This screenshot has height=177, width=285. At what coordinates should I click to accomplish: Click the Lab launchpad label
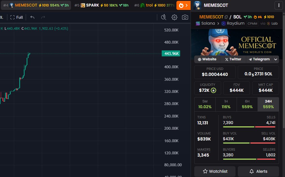(272, 24)
